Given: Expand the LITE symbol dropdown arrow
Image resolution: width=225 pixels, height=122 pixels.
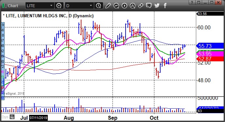Looking at the screenshot, I should (x=51, y=6).
